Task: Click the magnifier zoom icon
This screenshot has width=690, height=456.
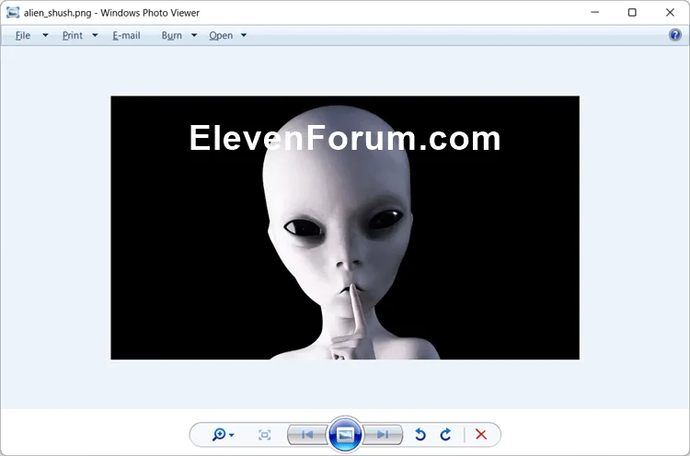Action: coord(219,435)
